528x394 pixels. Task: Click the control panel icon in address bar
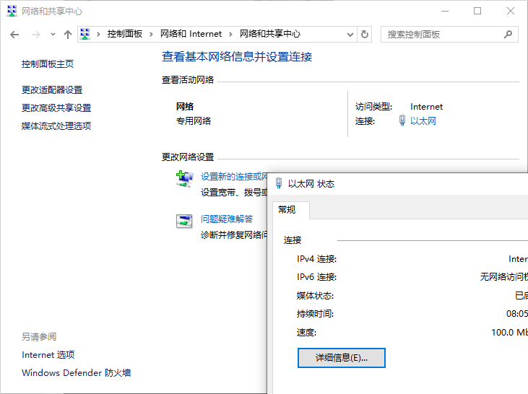click(85, 34)
